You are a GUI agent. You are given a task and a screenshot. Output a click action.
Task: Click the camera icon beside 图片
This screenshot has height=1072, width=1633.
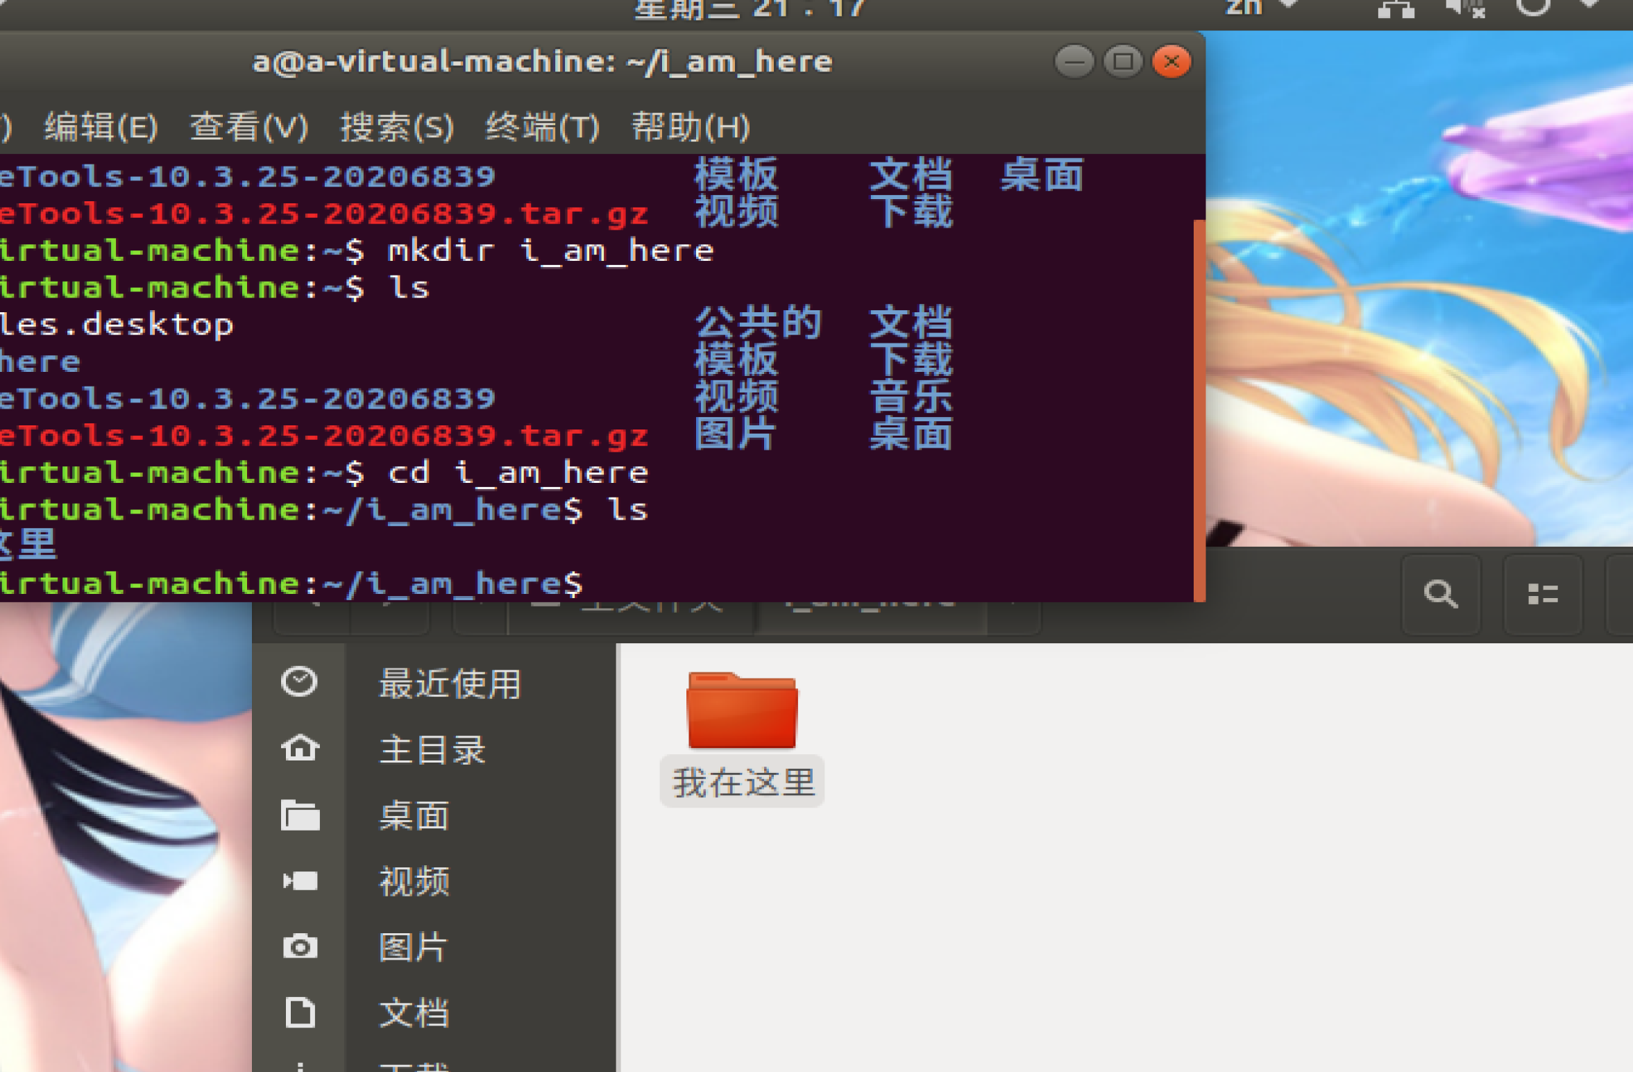coord(300,946)
